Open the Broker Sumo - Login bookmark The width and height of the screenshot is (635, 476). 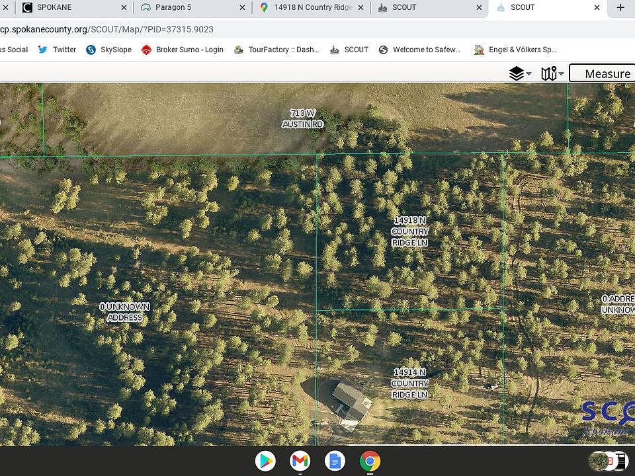[x=183, y=50]
